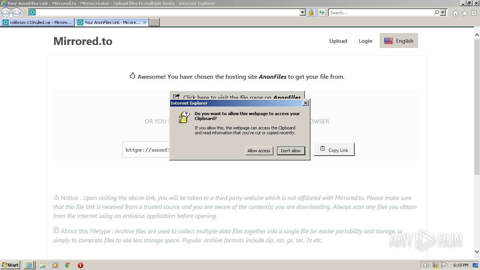Click the file icon beside About this Filetype
The height and width of the screenshot is (270, 480).
pyautogui.click(x=56, y=230)
